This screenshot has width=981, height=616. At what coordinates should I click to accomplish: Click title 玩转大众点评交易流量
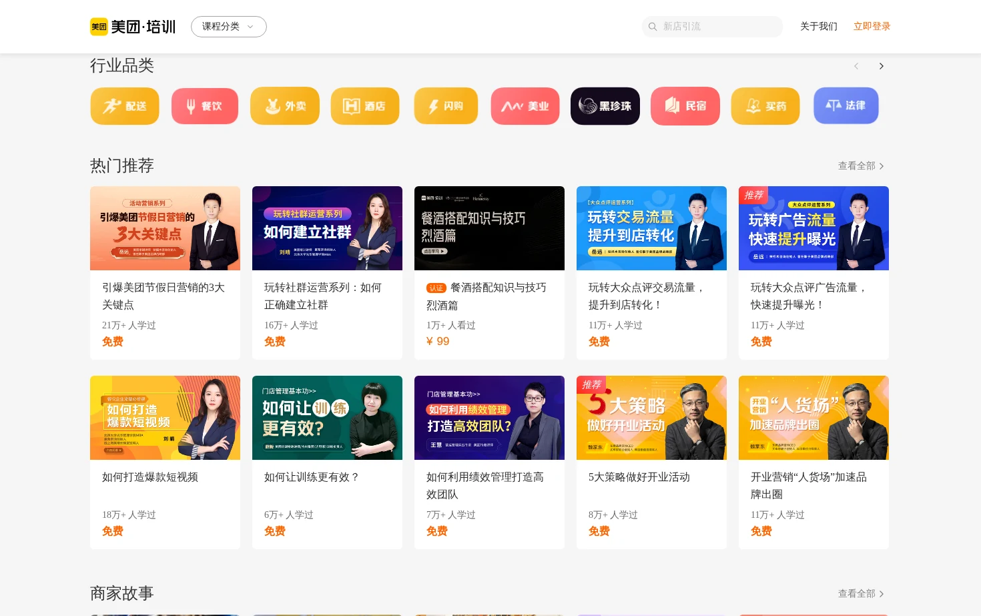click(647, 296)
